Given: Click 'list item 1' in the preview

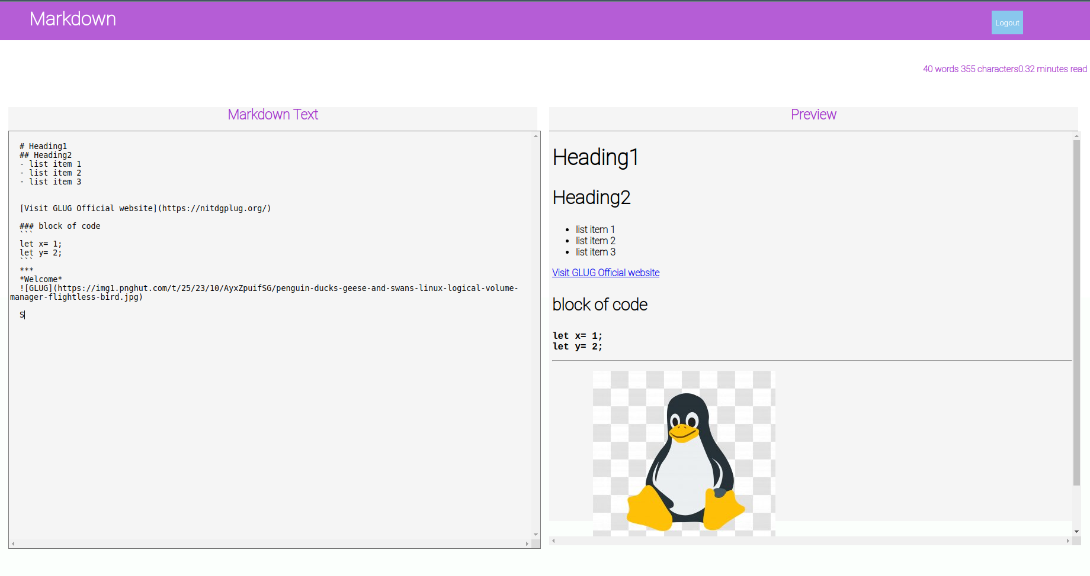Looking at the screenshot, I should click(x=595, y=229).
